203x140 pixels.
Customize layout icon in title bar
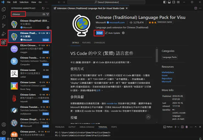pyautogui.click(x=178, y=2)
